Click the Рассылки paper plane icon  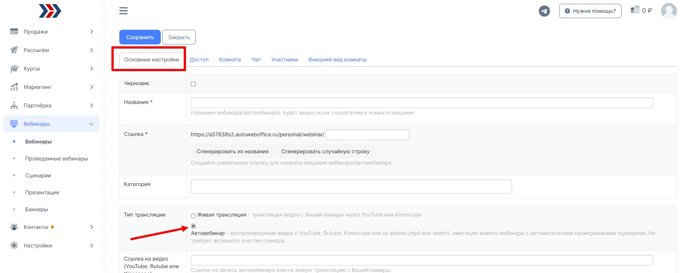point(14,50)
